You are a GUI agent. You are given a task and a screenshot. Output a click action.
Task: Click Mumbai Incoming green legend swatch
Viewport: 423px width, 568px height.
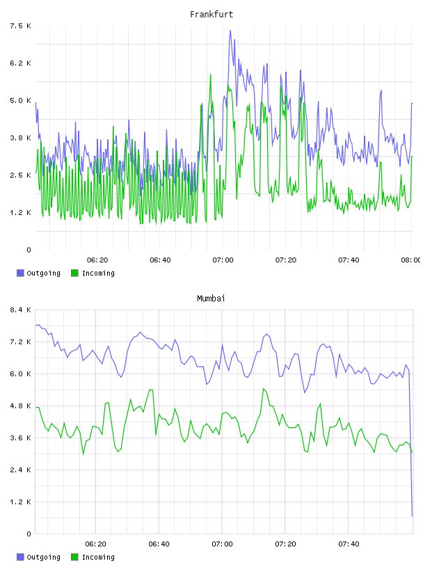(74, 557)
